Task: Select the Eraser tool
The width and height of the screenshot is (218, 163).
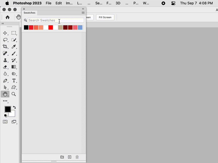Action: pos(5,67)
